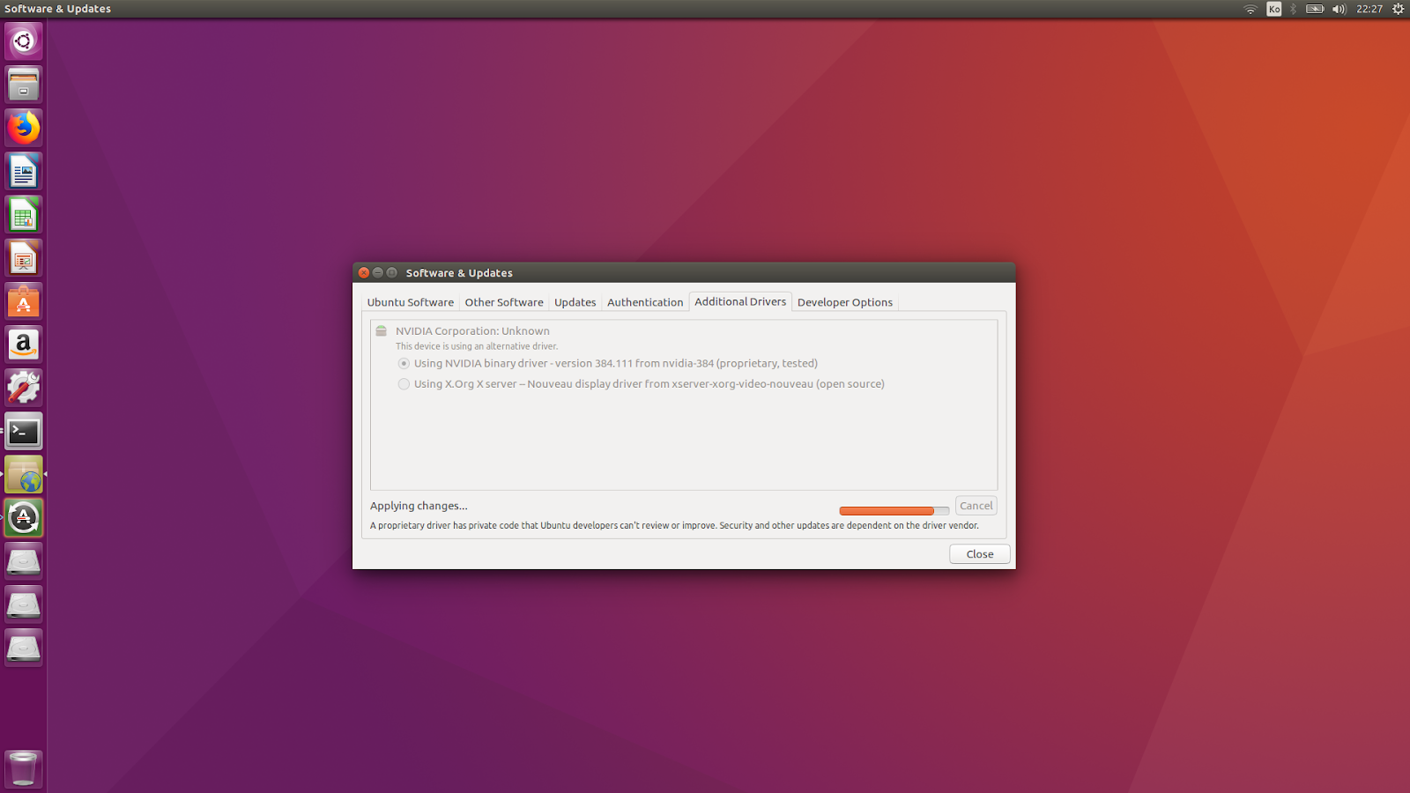This screenshot has height=793, width=1410.
Task: Cancel applying driver changes
Action: click(x=976, y=506)
